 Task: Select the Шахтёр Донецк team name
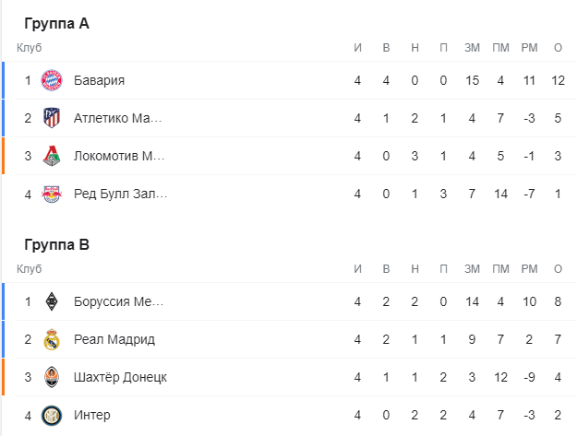point(120,377)
